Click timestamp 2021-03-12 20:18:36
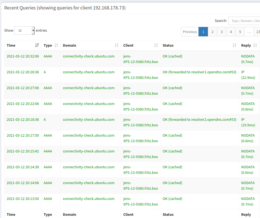 23,120
